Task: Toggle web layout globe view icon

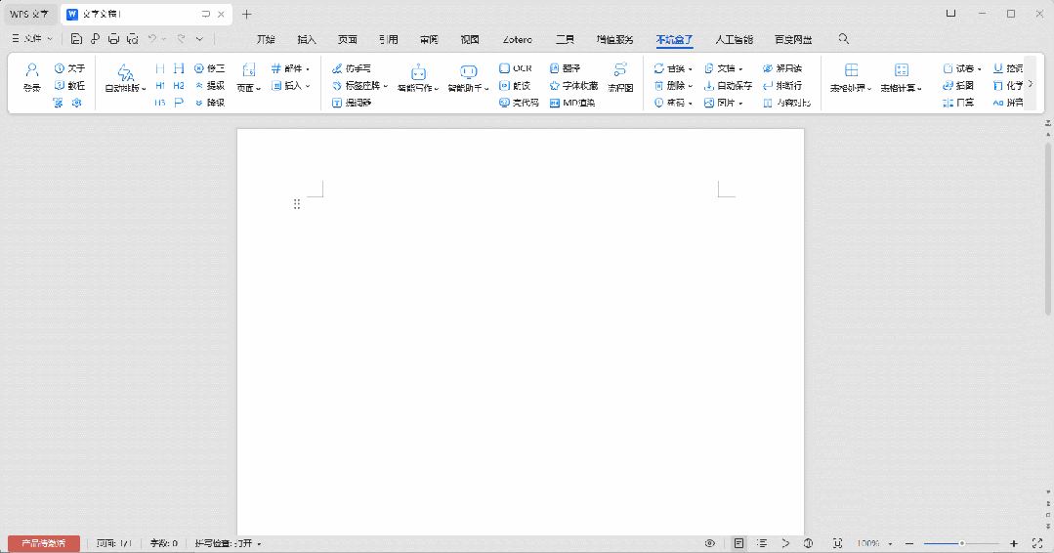Action: [808, 543]
